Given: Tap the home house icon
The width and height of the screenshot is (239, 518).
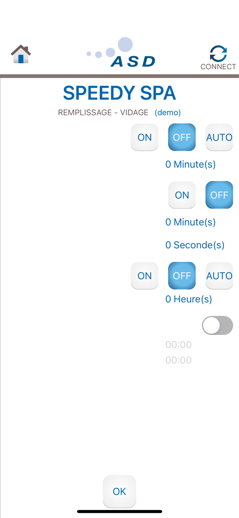Looking at the screenshot, I should click(x=21, y=54).
